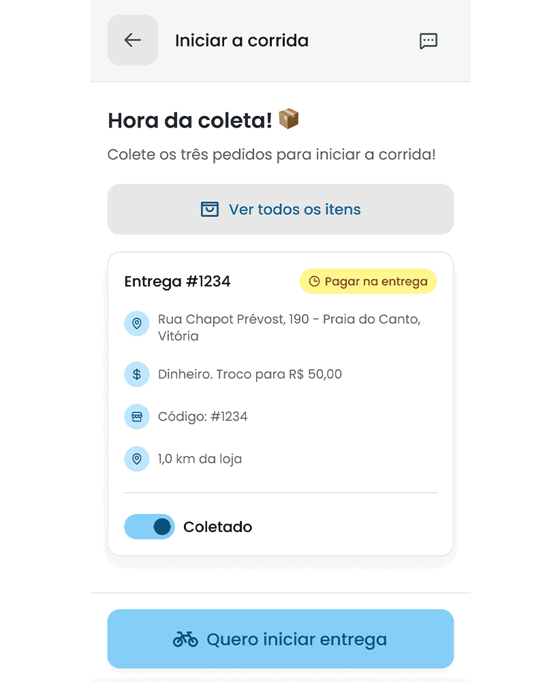The height and width of the screenshot is (682, 545).
Task: Click the dollar sign payment icon
Action: [x=136, y=374]
